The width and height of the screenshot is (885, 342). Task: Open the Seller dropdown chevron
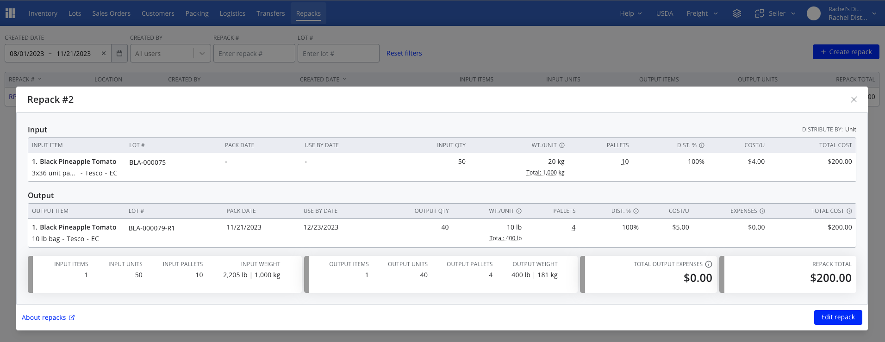click(x=793, y=13)
